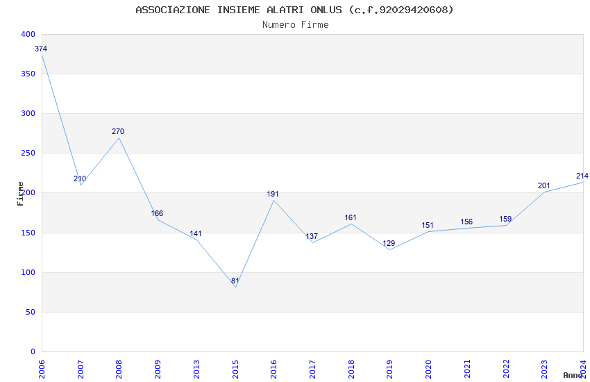This screenshot has width=590, height=382.
Task: Click the data label 210 for 2007
Action: (80, 178)
